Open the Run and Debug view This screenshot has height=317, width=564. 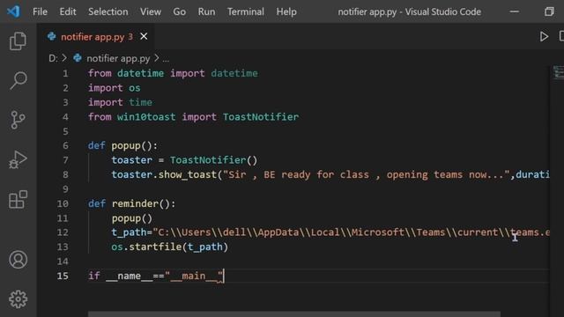pos(18,159)
